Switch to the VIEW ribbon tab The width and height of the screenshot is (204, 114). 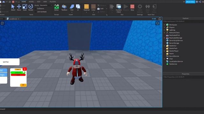pos(45,2)
